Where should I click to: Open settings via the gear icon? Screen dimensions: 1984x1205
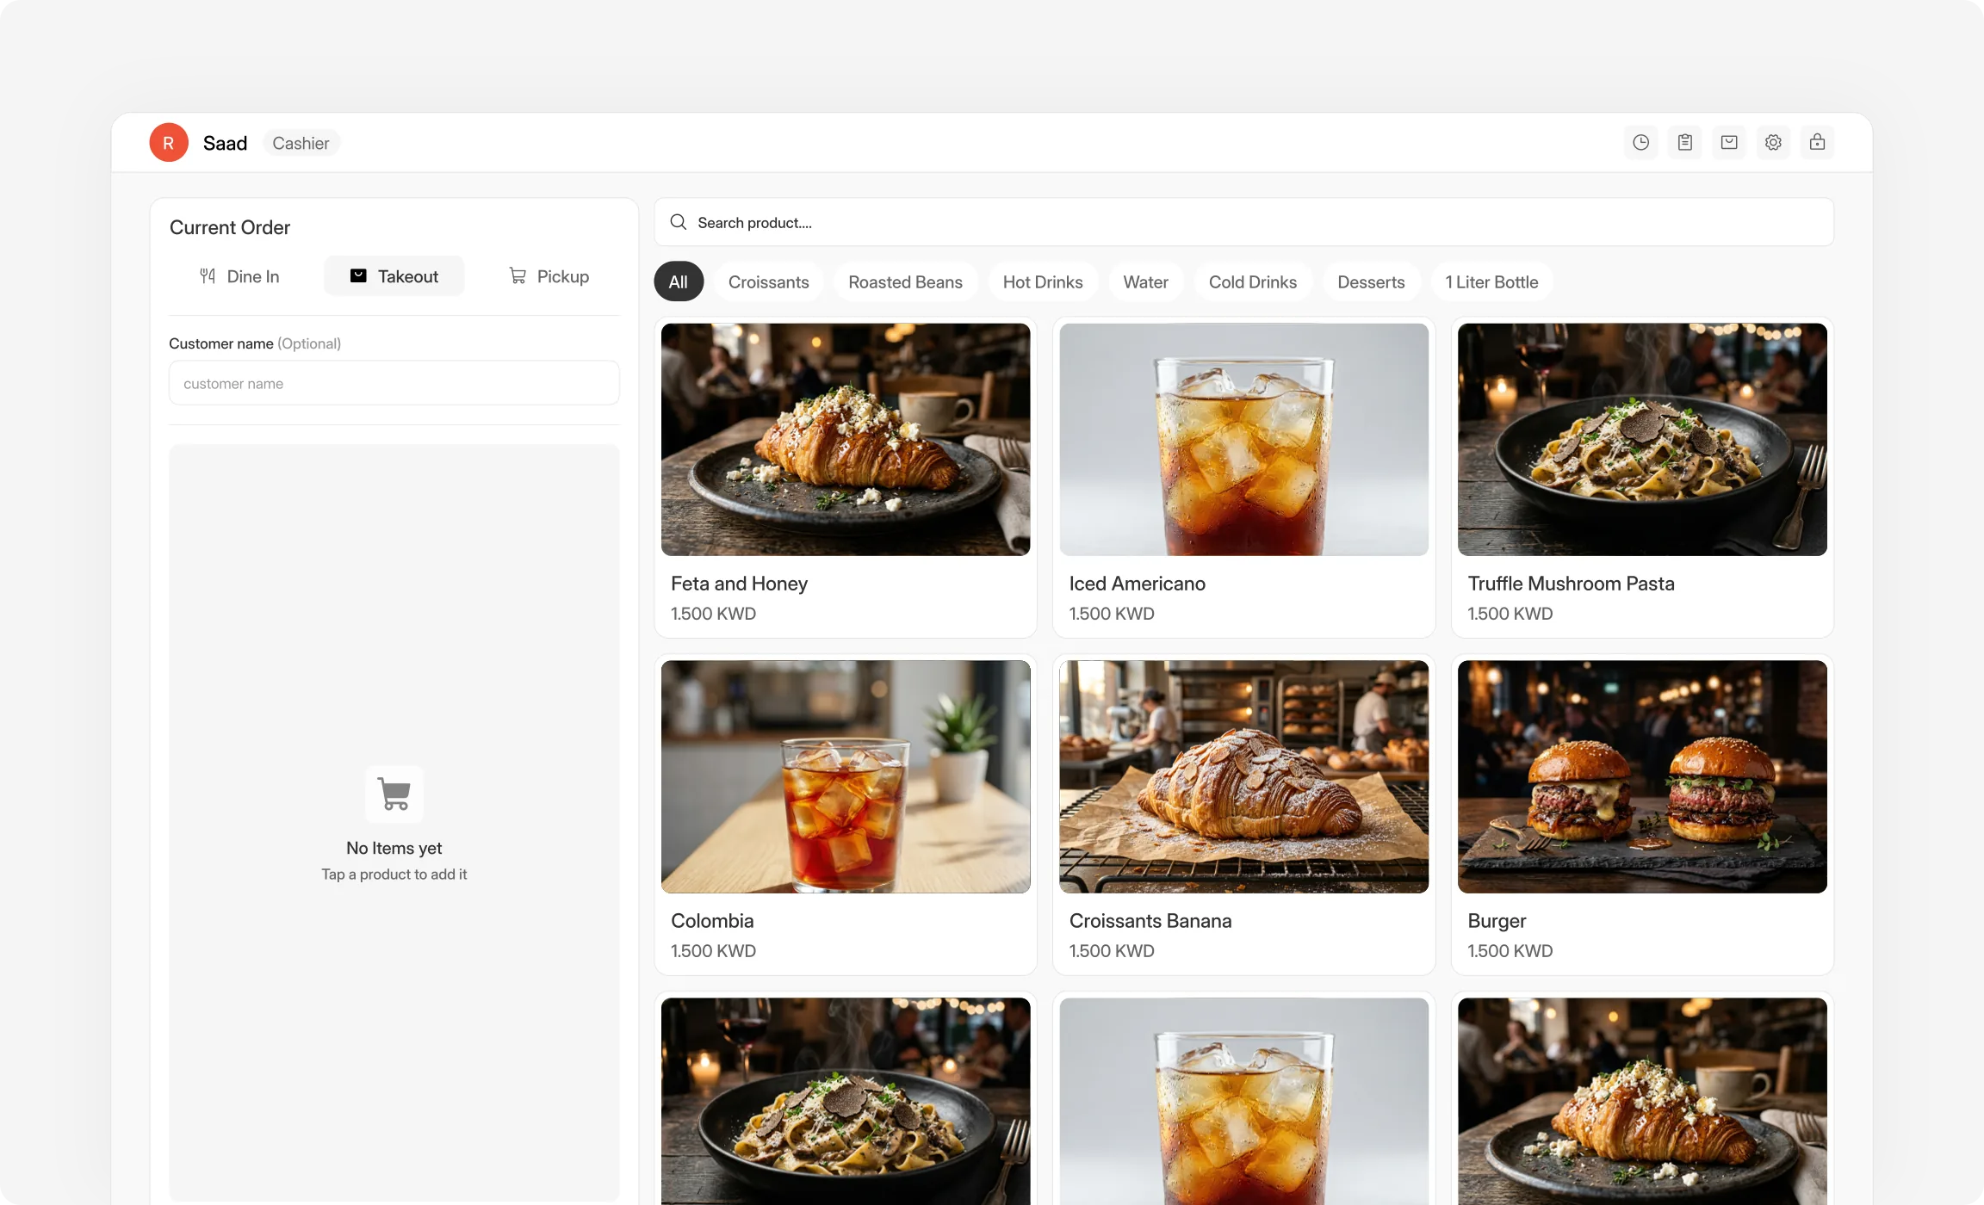(x=1773, y=143)
